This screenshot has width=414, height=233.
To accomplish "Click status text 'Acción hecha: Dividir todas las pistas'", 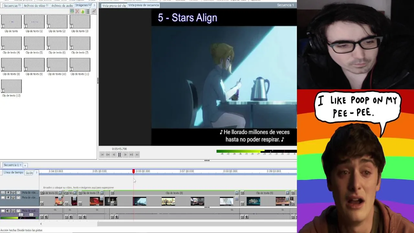I will 21,230.
